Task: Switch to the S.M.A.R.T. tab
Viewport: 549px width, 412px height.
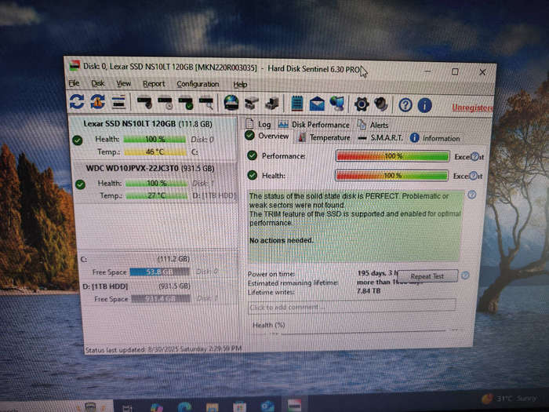Action: click(380, 137)
